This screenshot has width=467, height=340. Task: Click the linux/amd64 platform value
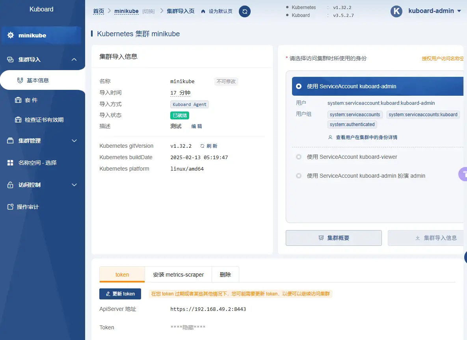[187, 169]
